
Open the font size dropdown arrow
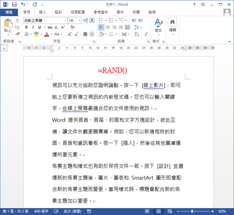coord(79,21)
